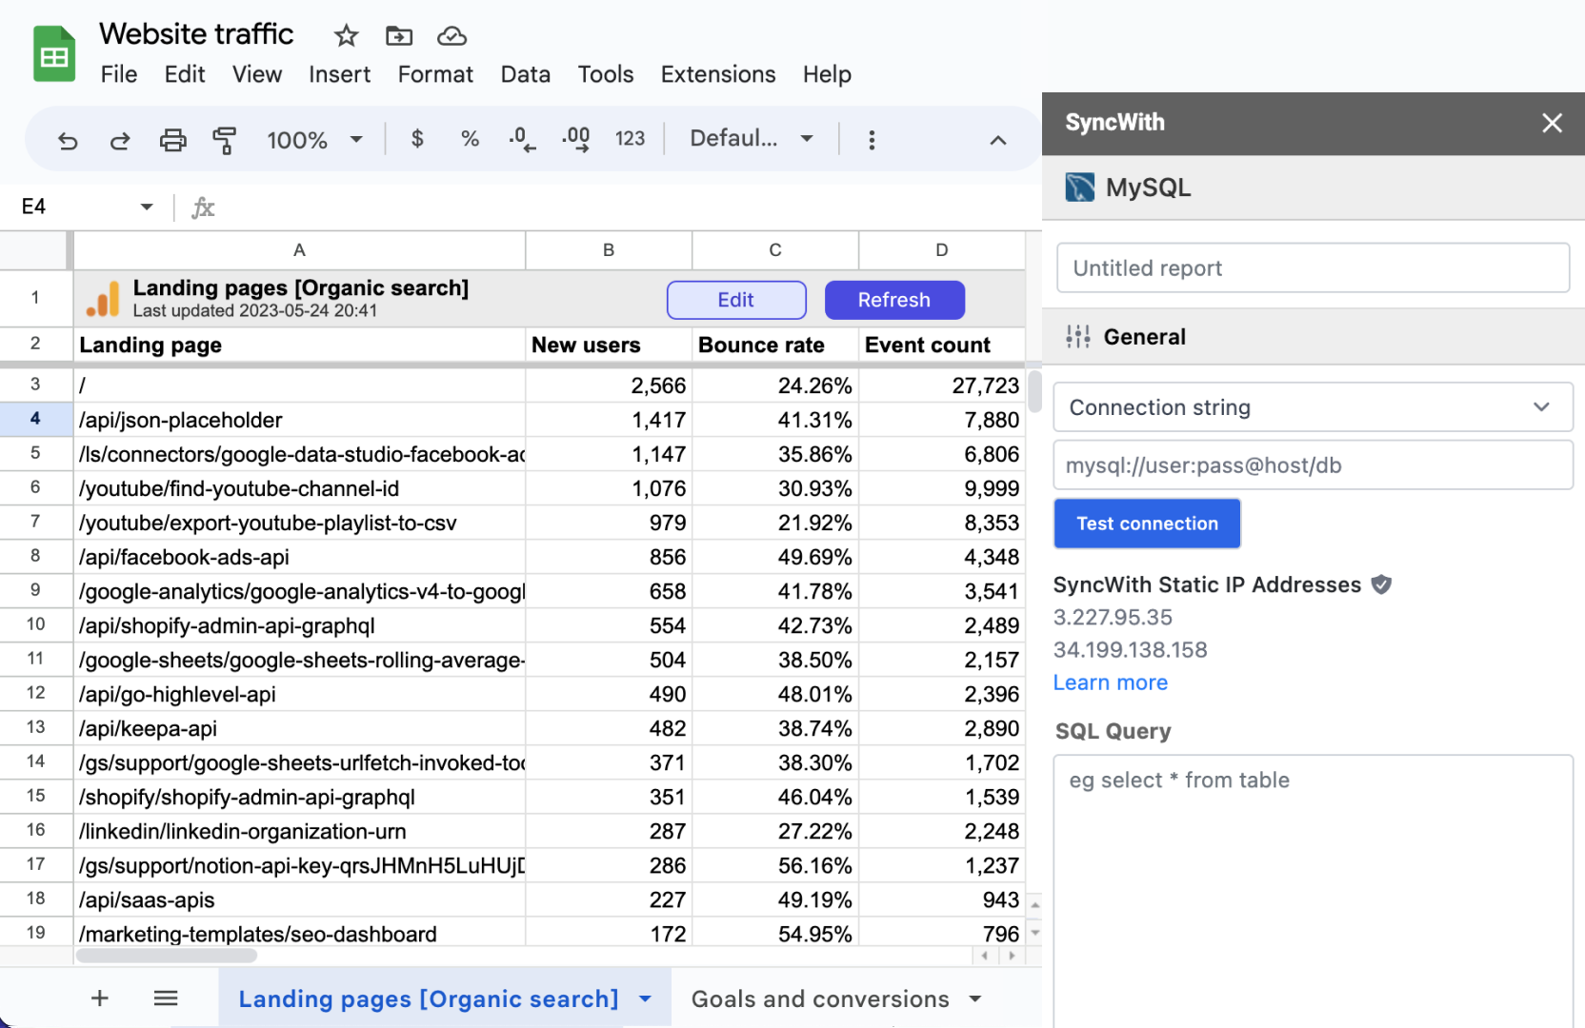Image resolution: width=1585 pixels, height=1028 pixels.
Task: Open the Print icon
Action: pos(172,139)
